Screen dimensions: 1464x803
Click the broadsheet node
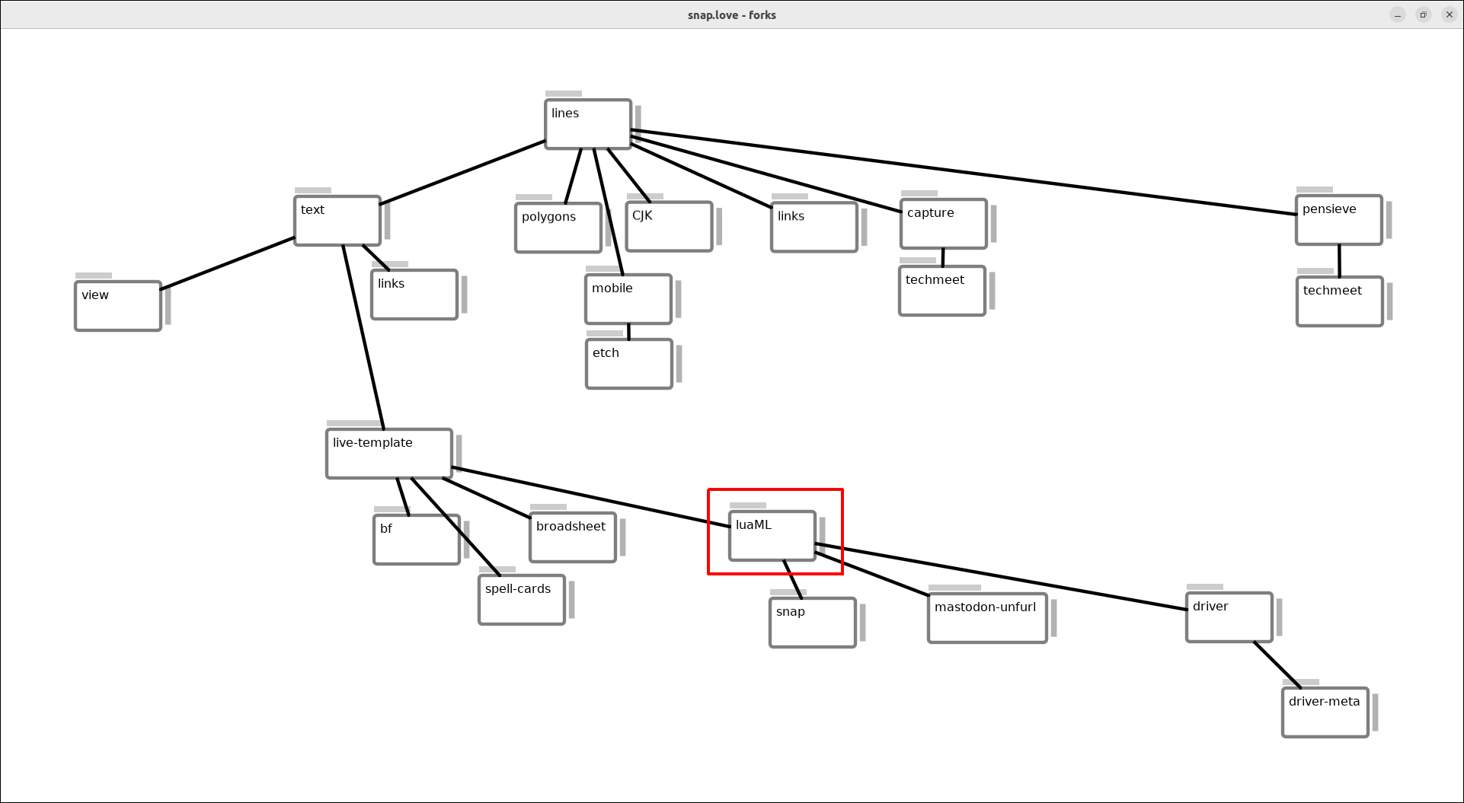point(573,537)
